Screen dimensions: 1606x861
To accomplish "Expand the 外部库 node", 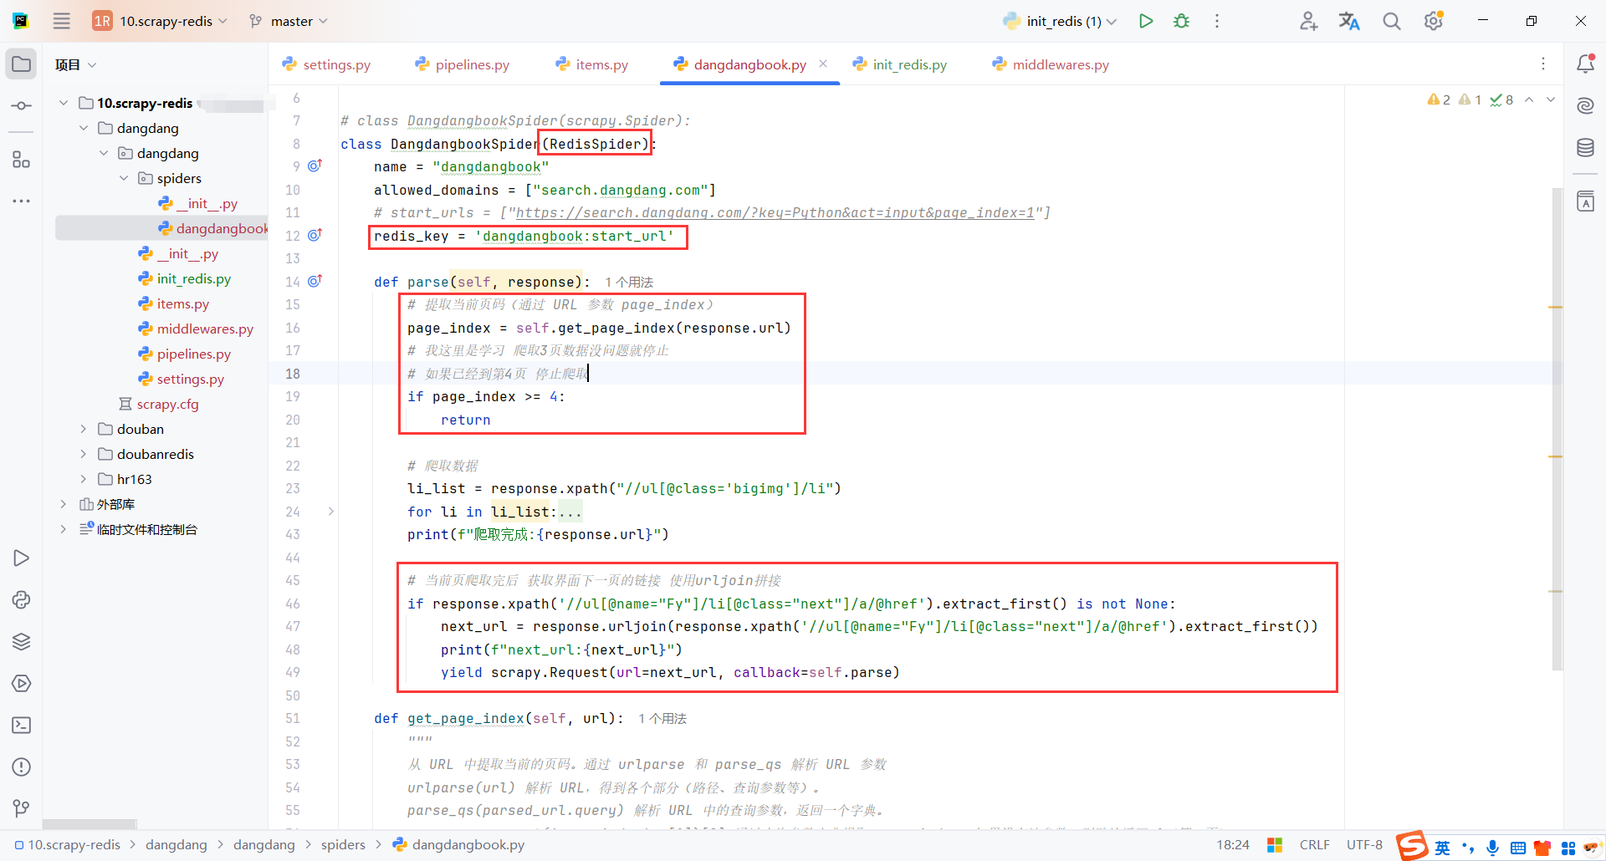I will click(64, 504).
